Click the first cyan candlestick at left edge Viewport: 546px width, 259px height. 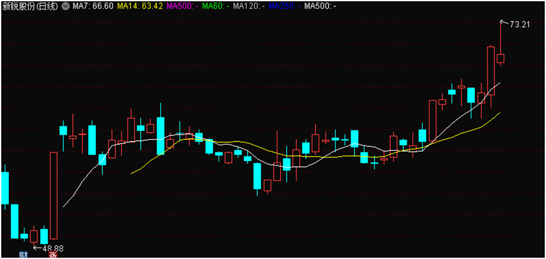(x=5, y=187)
